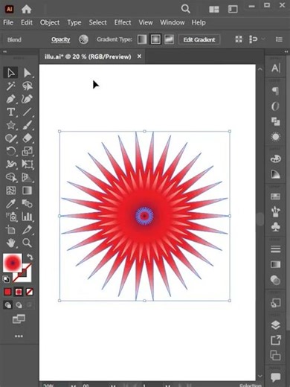The height and width of the screenshot is (387, 290).
Task: Pick the Perspective Grid tool
Action: (27, 177)
